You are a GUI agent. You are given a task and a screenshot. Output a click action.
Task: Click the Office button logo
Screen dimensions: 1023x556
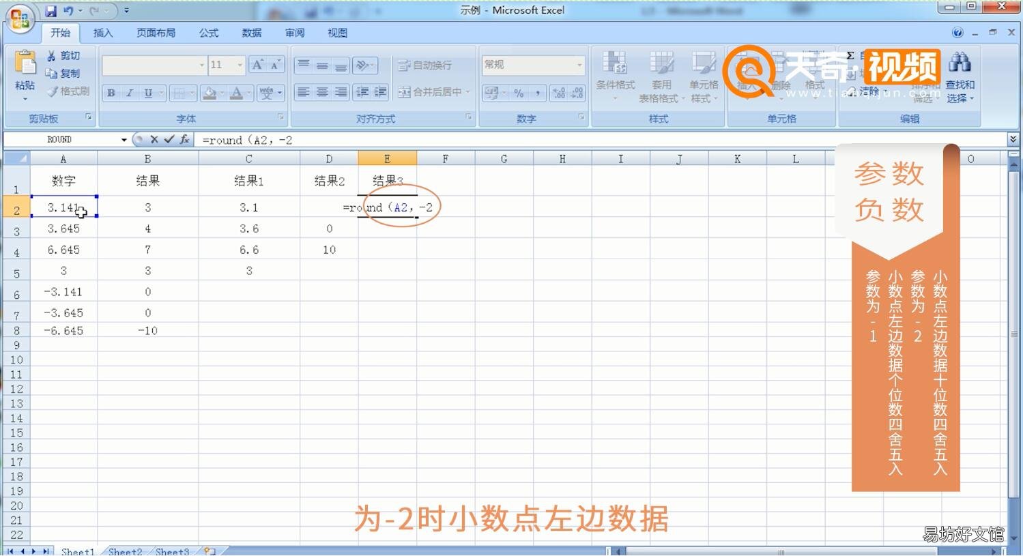point(19,18)
